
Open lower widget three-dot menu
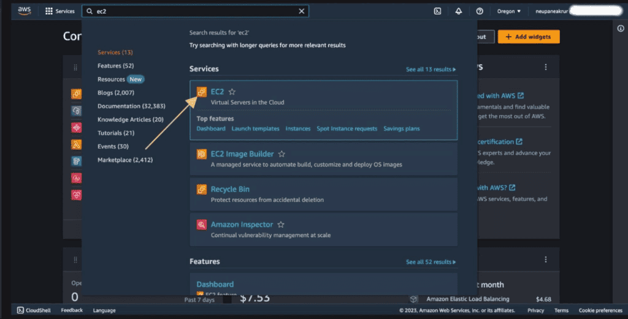coord(545,260)
